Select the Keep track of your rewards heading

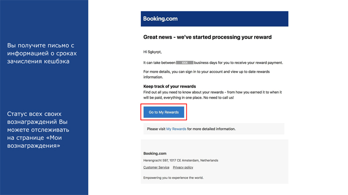[x=170, y=86]
